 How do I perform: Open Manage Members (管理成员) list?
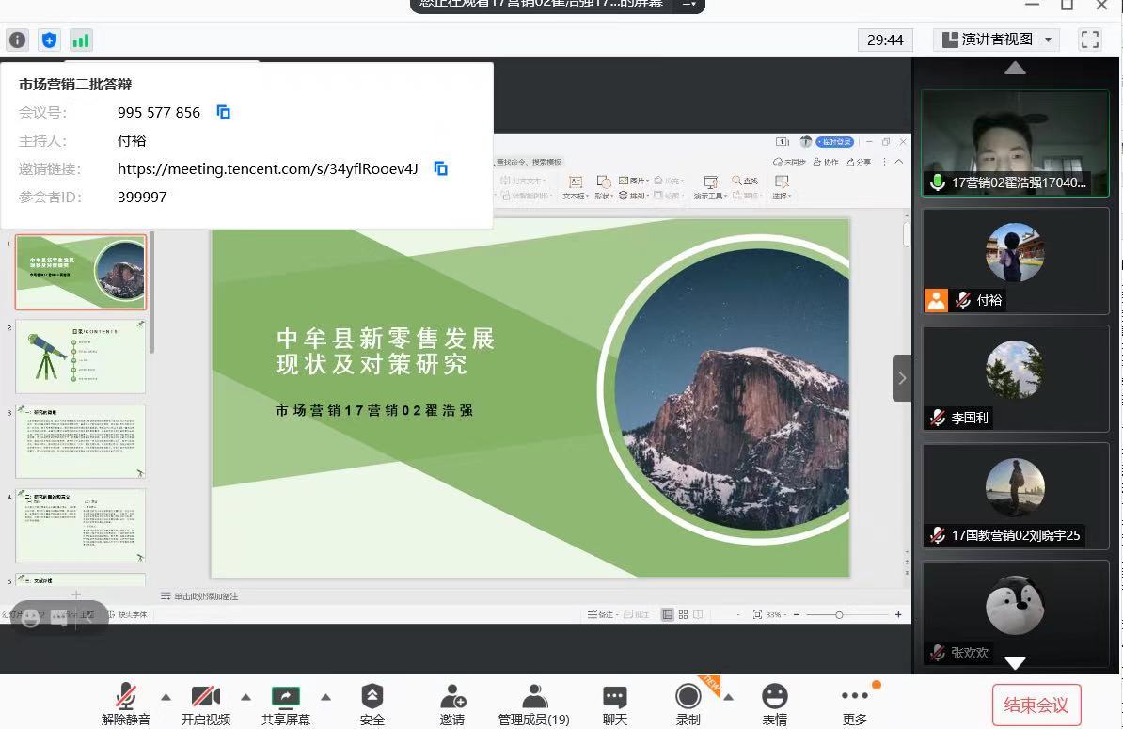pyautogui.click(x=533, y=704)
